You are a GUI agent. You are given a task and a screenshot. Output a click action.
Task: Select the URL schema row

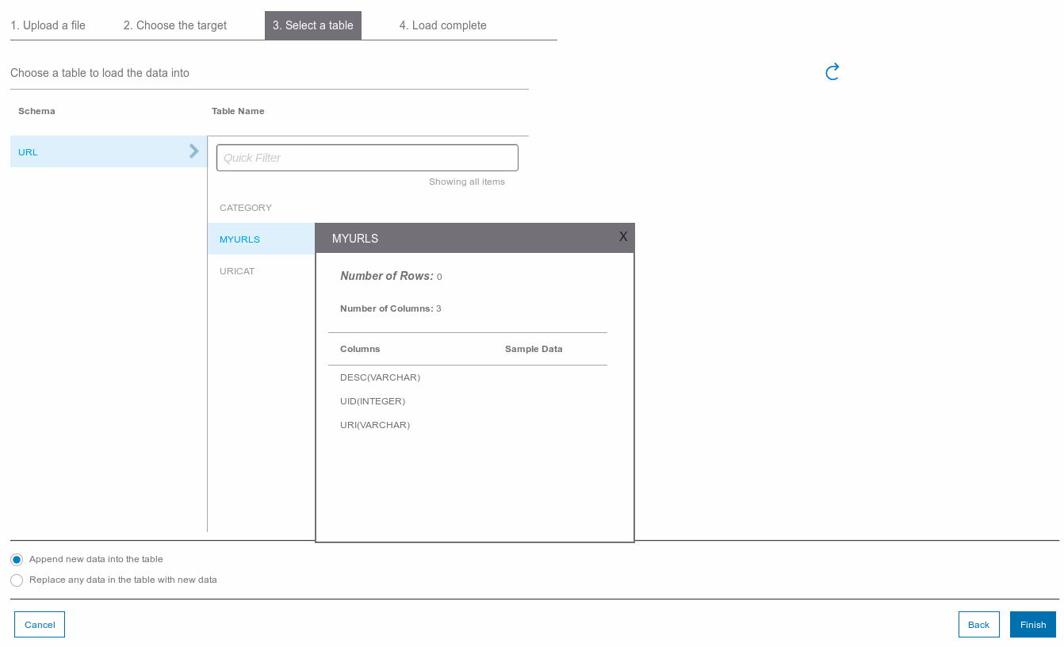[x=95, y=151]
